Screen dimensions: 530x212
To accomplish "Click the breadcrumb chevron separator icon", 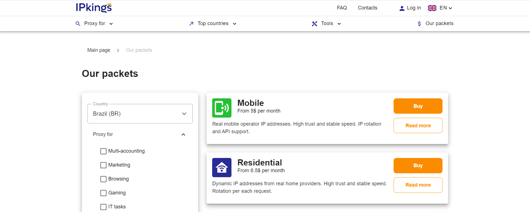I will [x=118, y=50].
